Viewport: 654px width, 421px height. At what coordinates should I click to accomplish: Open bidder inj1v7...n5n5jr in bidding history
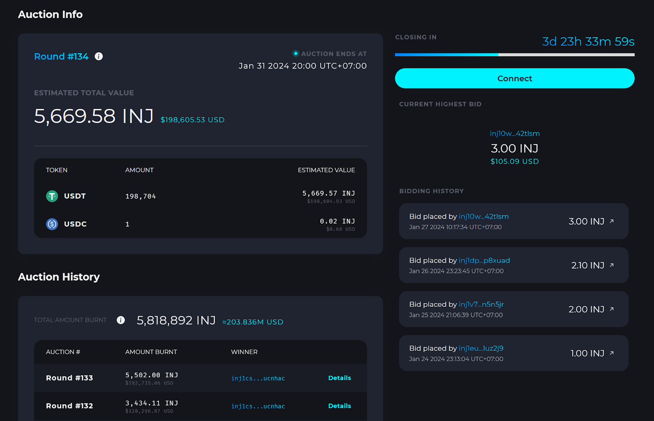[x=481, y=304]
